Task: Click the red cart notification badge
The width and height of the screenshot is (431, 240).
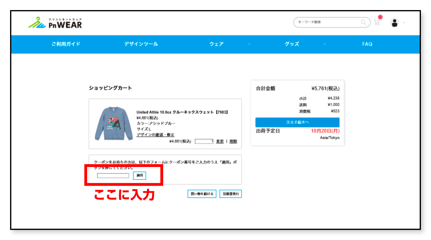Action: pyautogui.click(x=380, y=17)
